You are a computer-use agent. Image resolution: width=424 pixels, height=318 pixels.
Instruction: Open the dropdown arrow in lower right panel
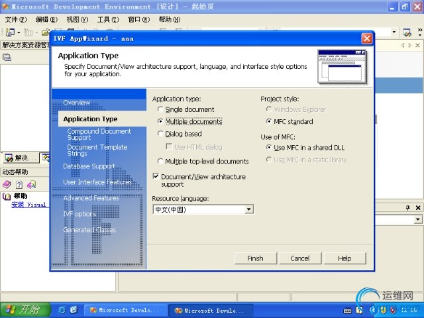pyautogui.click(x=418, y=219)
